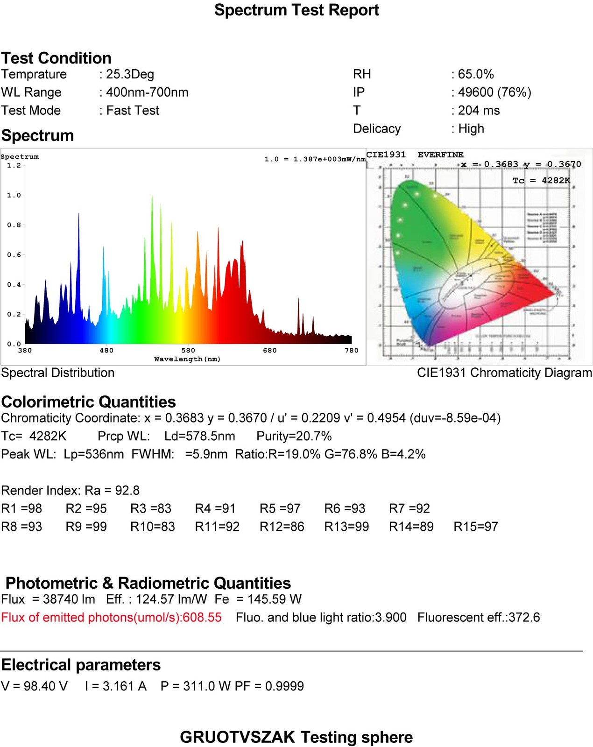Image resolution: width=593 pixels, height=747 pixels.
Task: Select the R15=97 value
Action: (476, 527)
